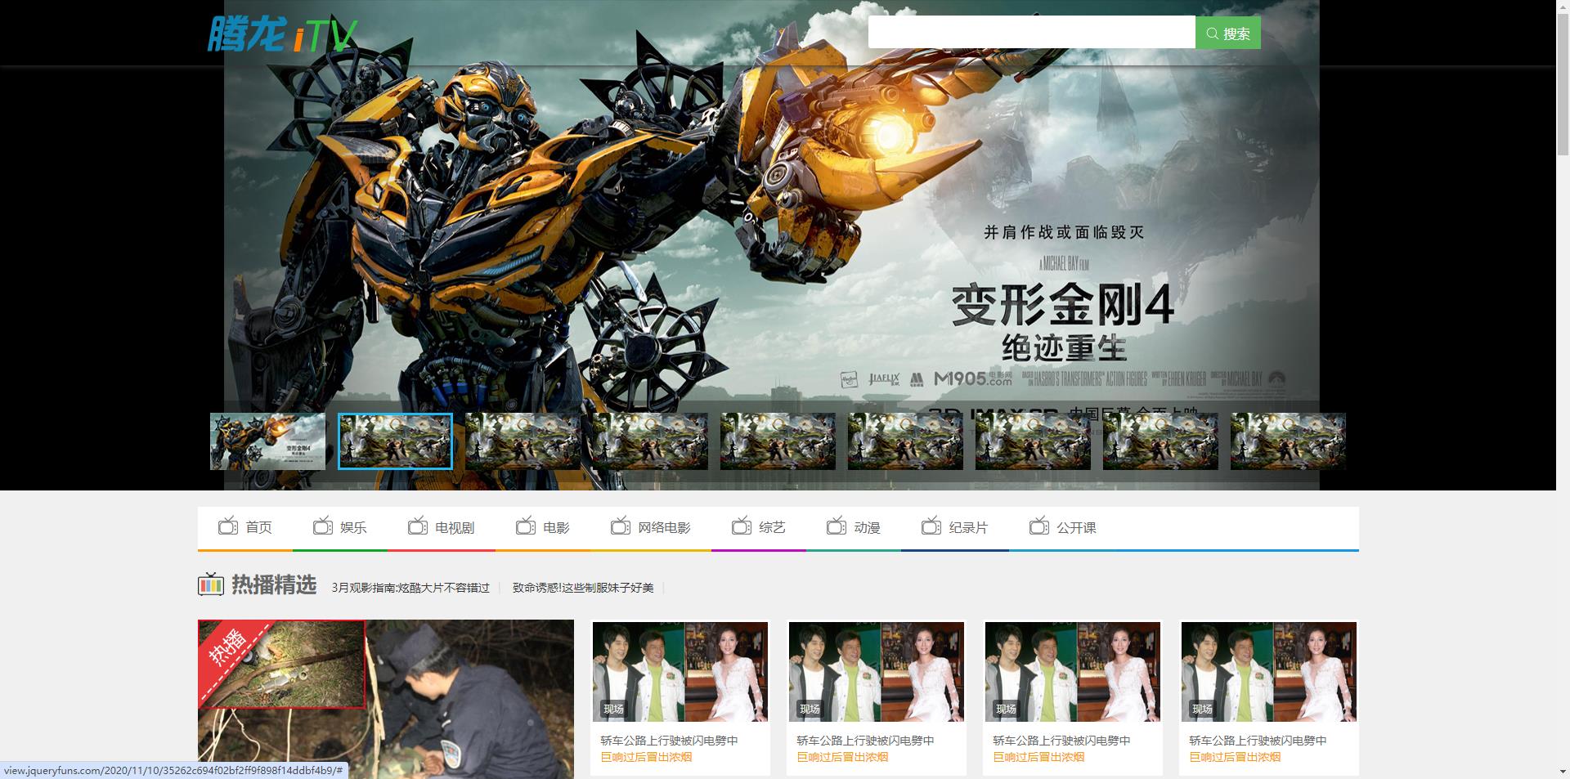Click the TV icon beside 公开课

(x=1039, y=526)
